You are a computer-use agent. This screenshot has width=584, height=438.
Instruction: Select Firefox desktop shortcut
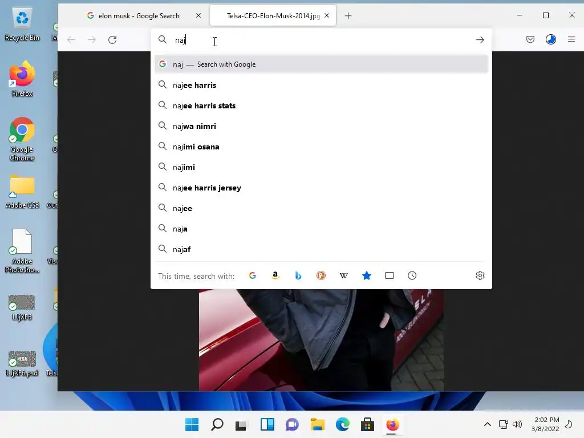coord(22,79)
